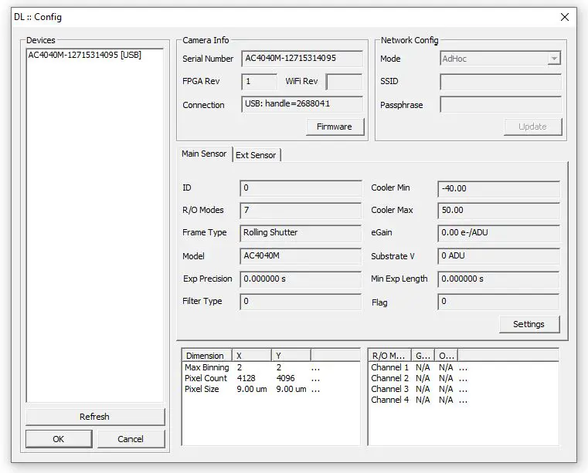The width and height of the screenshot is (588, 473).
Task: Click the Serial Number field
Action: pos(301,59)
